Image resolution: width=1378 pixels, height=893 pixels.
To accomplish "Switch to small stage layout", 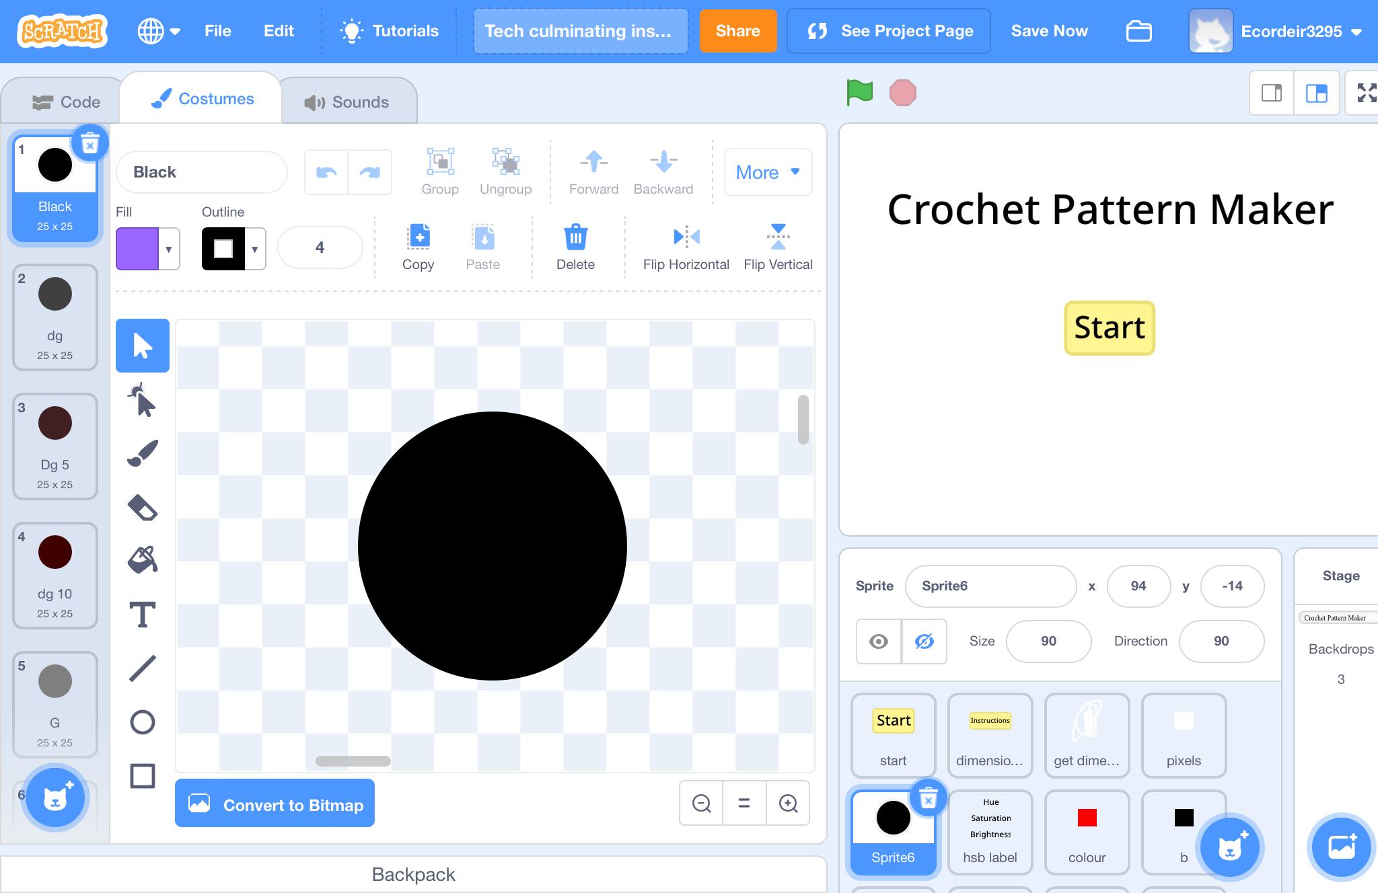I will click(x=1271, y=93).
